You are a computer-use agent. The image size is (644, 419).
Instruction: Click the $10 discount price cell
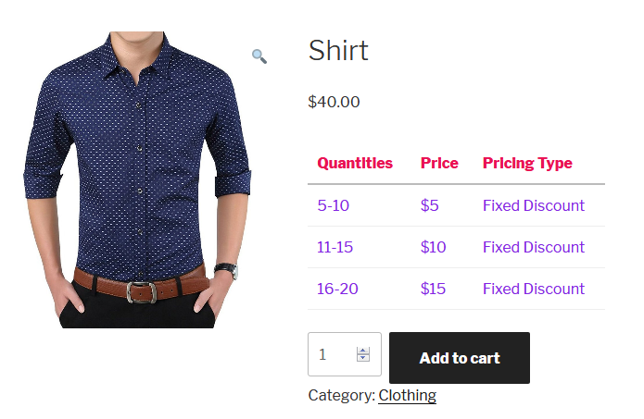[433, 247]
